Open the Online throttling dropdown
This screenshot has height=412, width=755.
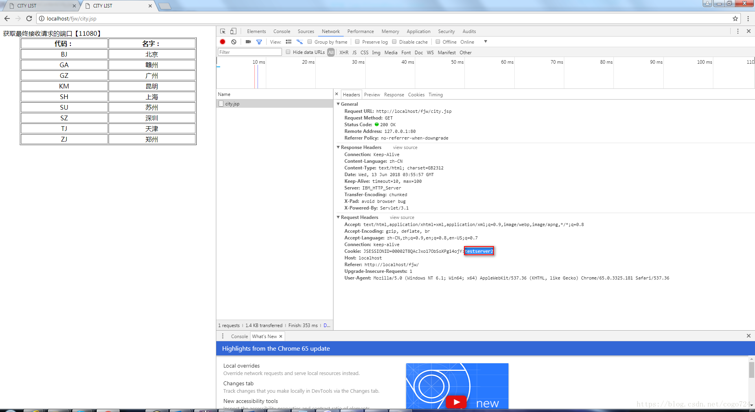474,42
